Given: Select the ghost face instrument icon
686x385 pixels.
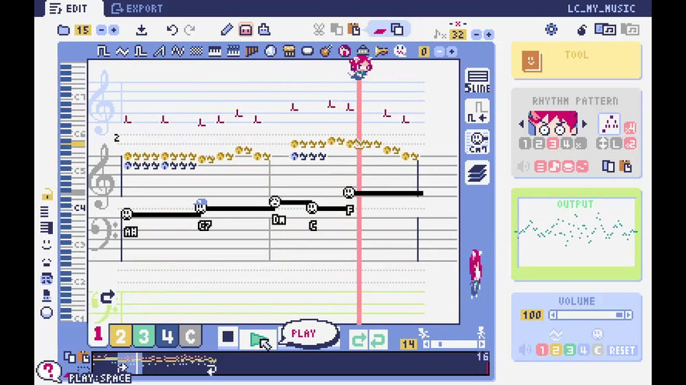Looking at the screenshot, I should click(x=400, y=51).
